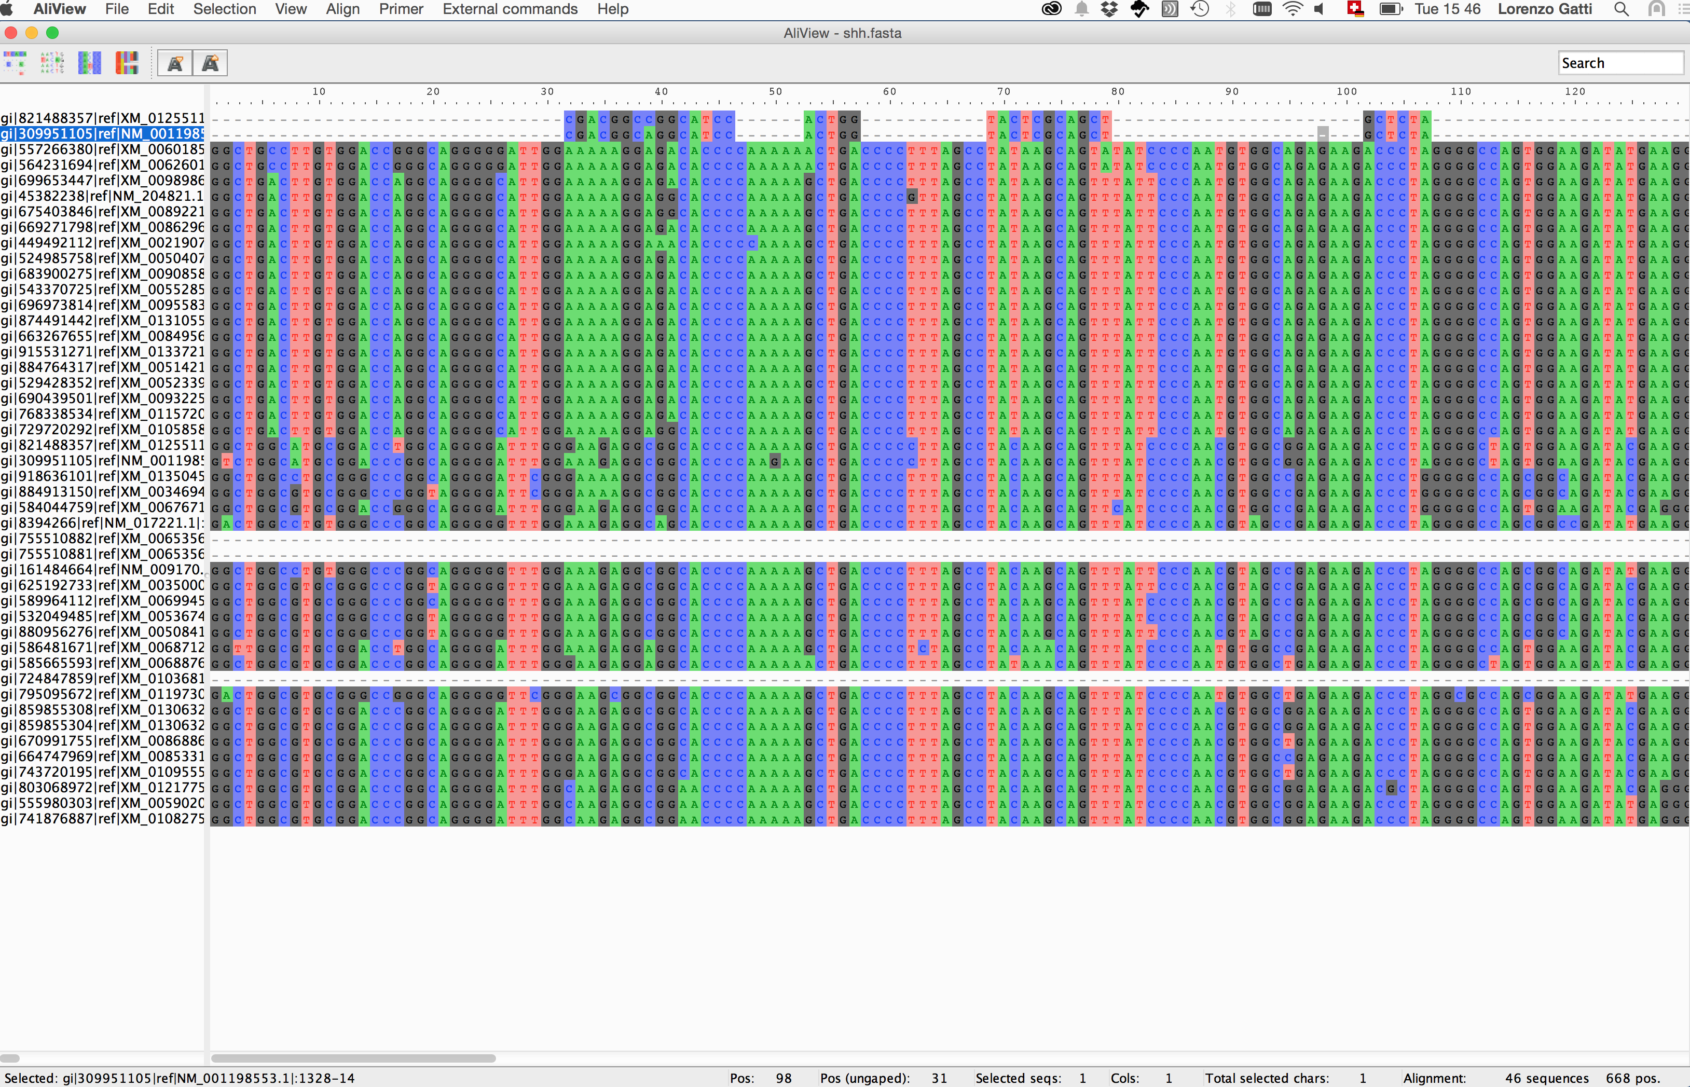Select sequence gi|586481671|ref|XM_0068712
The width and height of the screenshot is (1690, 1087).
[x=102, y=647]
